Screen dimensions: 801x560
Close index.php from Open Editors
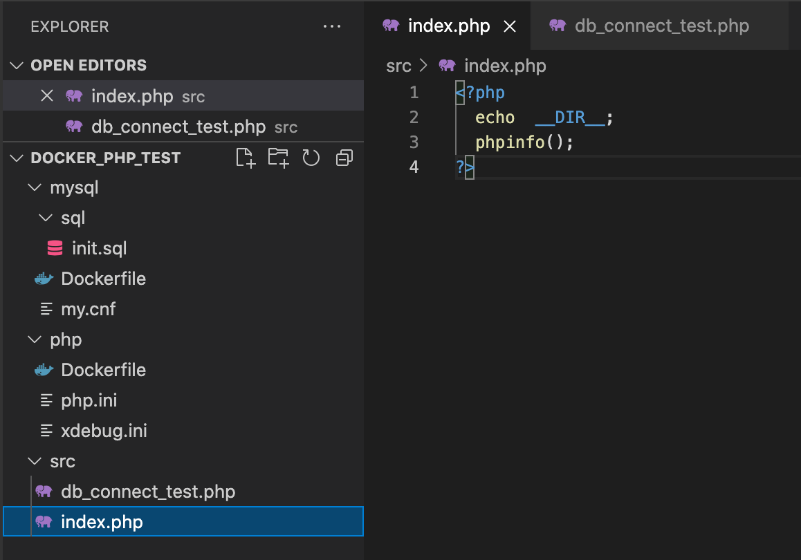(x=46, y=95)
